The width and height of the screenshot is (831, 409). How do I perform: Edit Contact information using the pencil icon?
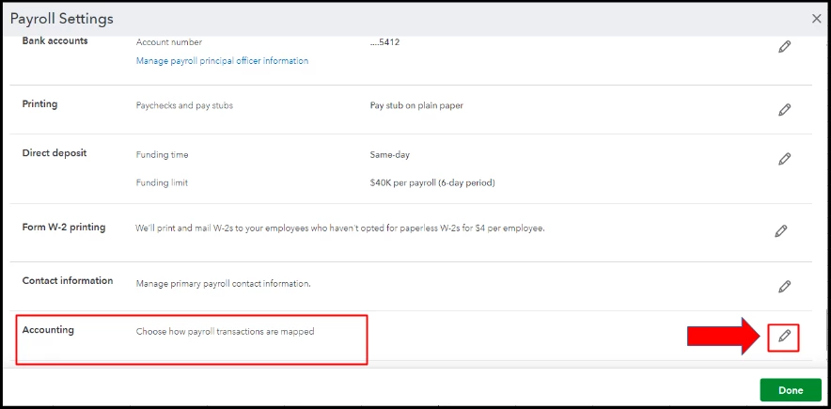pyautogui.click(x=784, y=287)
